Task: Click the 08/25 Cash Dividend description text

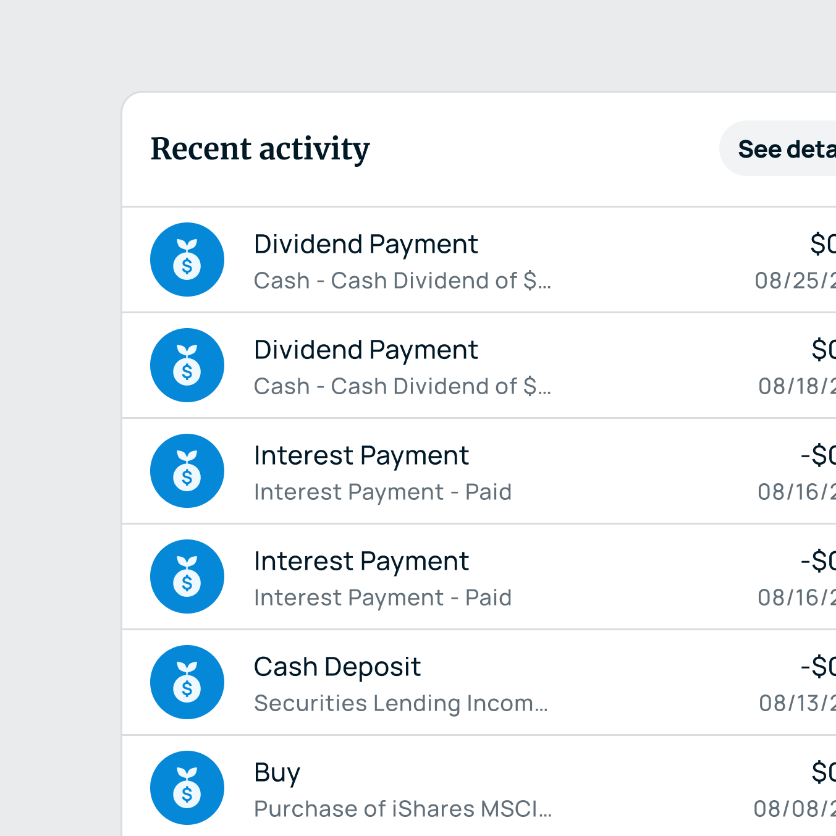Action: (402, 281)
